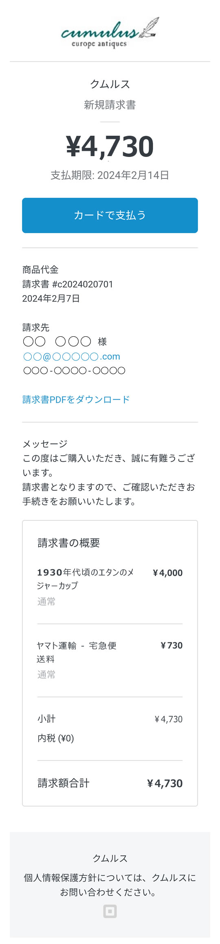Pay with card using カードで支払う button
This screenshot has width=220, height=944.
110,215
